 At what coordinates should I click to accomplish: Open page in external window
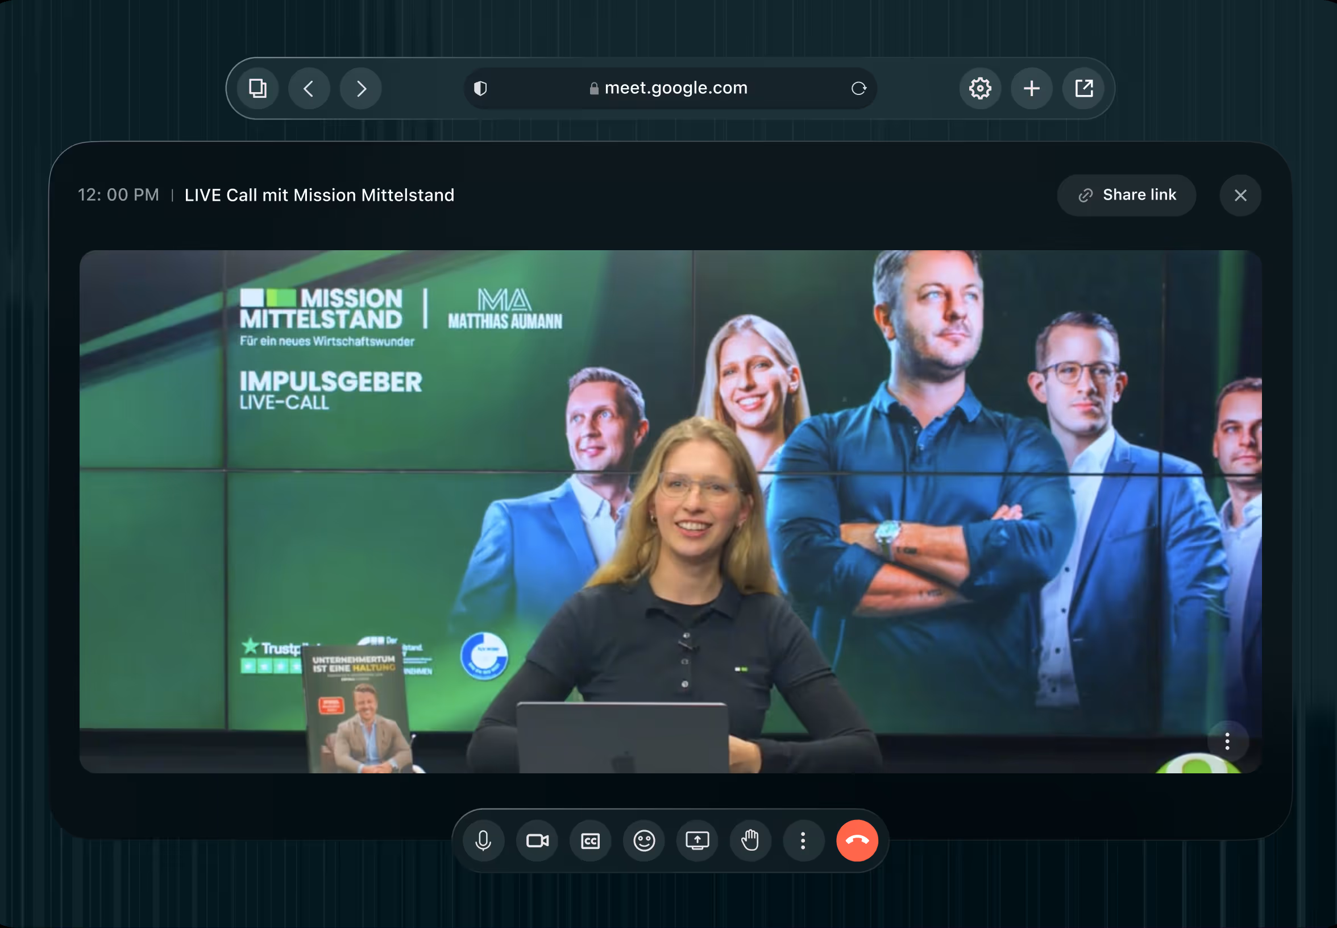1083,88
